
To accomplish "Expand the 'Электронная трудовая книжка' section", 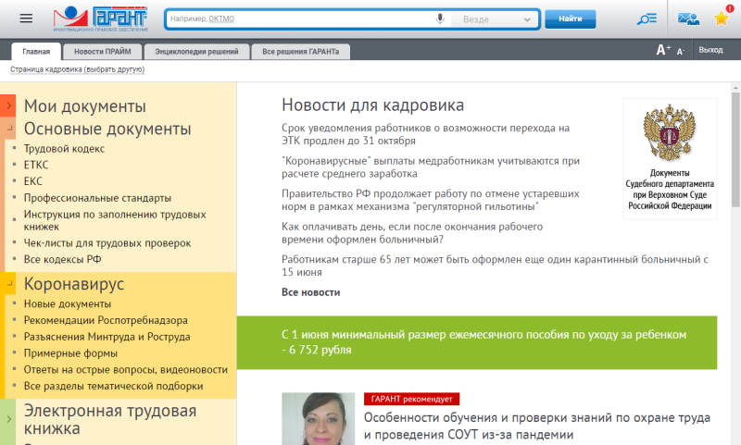I will [8, 419].
